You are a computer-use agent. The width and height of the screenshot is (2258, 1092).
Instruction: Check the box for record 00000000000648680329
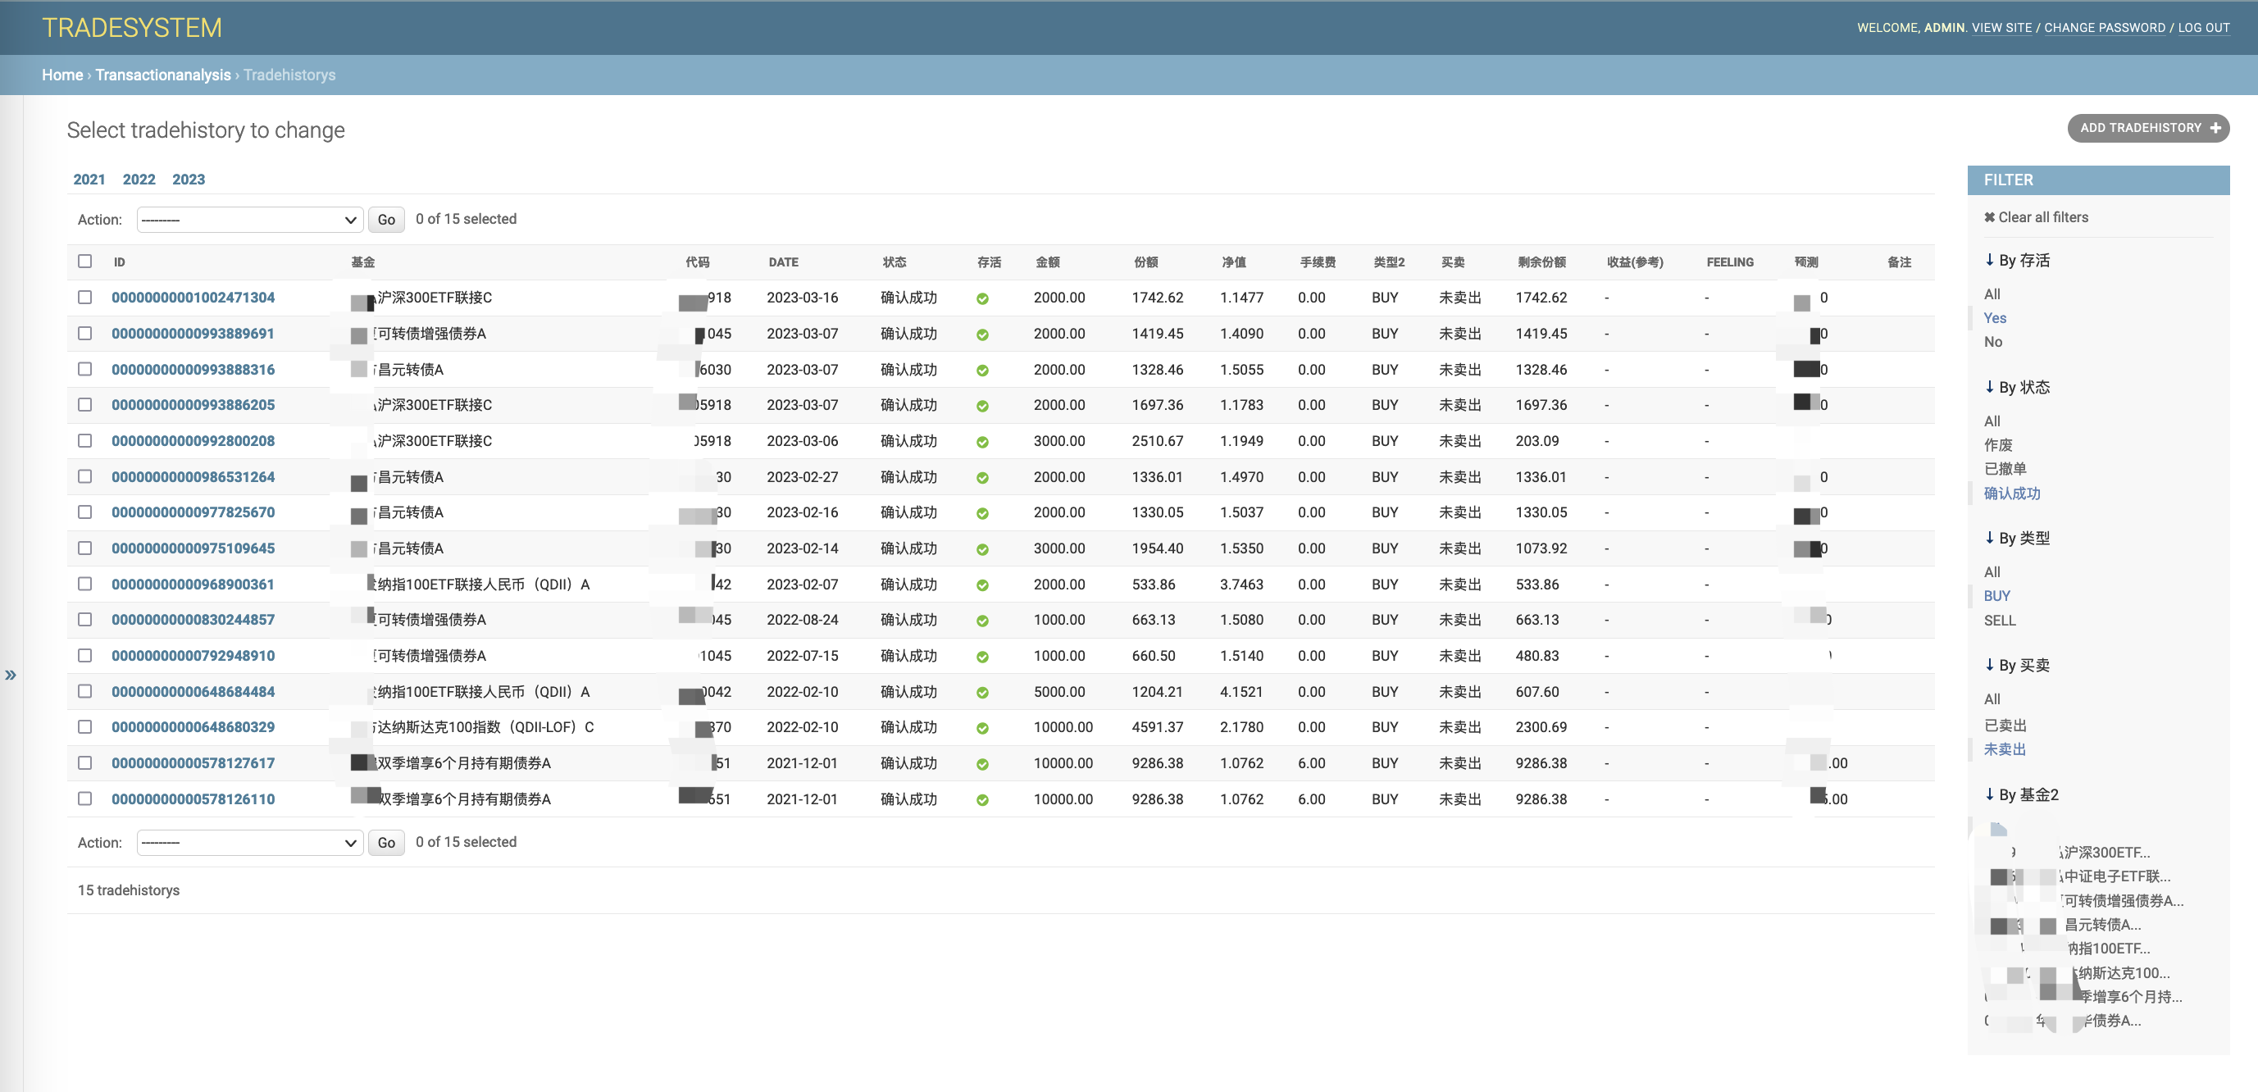[x=84, y=726]
